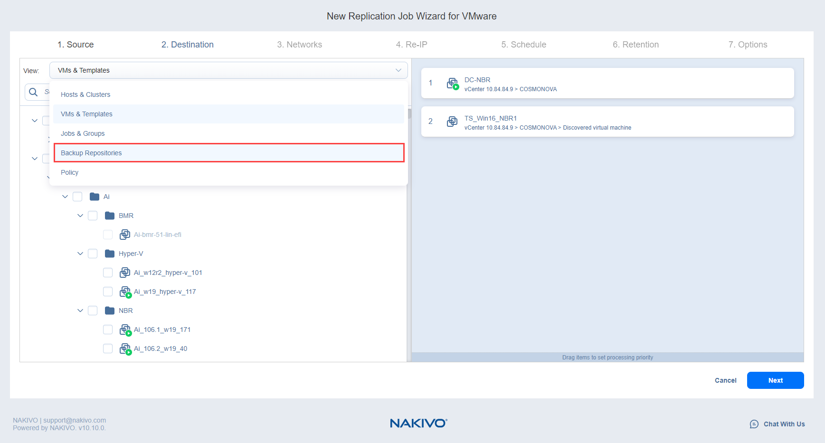Viewport: 825px width, 443px height.
Task: Check the box for Ai_w19_hyper-v_117
Action: (x=108, y=292)
